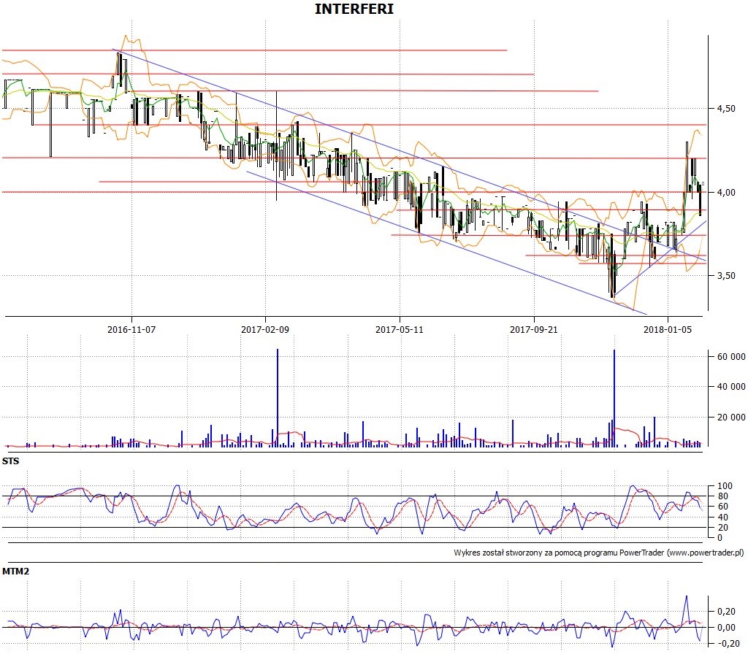Click the 2017-05-11 date label
This screenshot has width=748, height=654.
[400, 329]
